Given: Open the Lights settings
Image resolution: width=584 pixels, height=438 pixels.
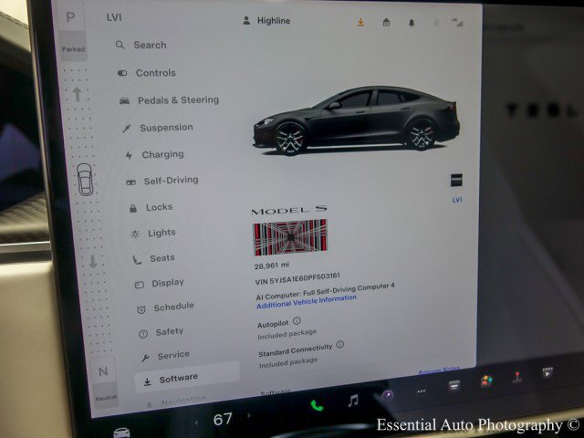Looking at the screenshot, I should pos(153,234).
